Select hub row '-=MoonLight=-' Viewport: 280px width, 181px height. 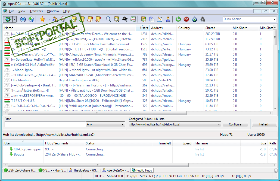tap(138, 70)
